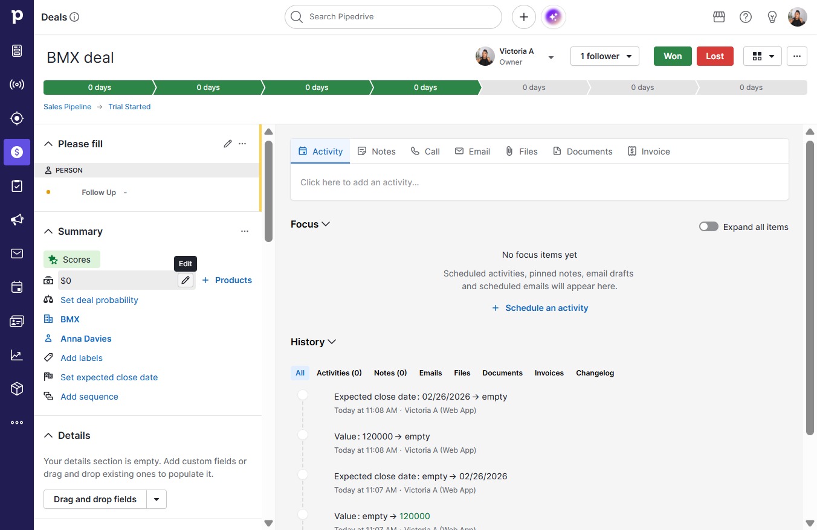Click Set expected close date
Viewport: 817px width, 530px height.
tap(109, 377)
